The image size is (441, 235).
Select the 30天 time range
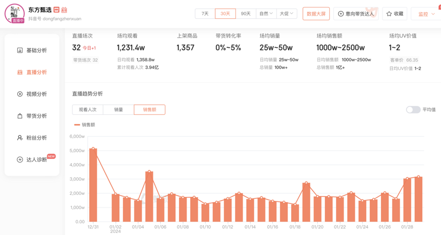point(225,14)
